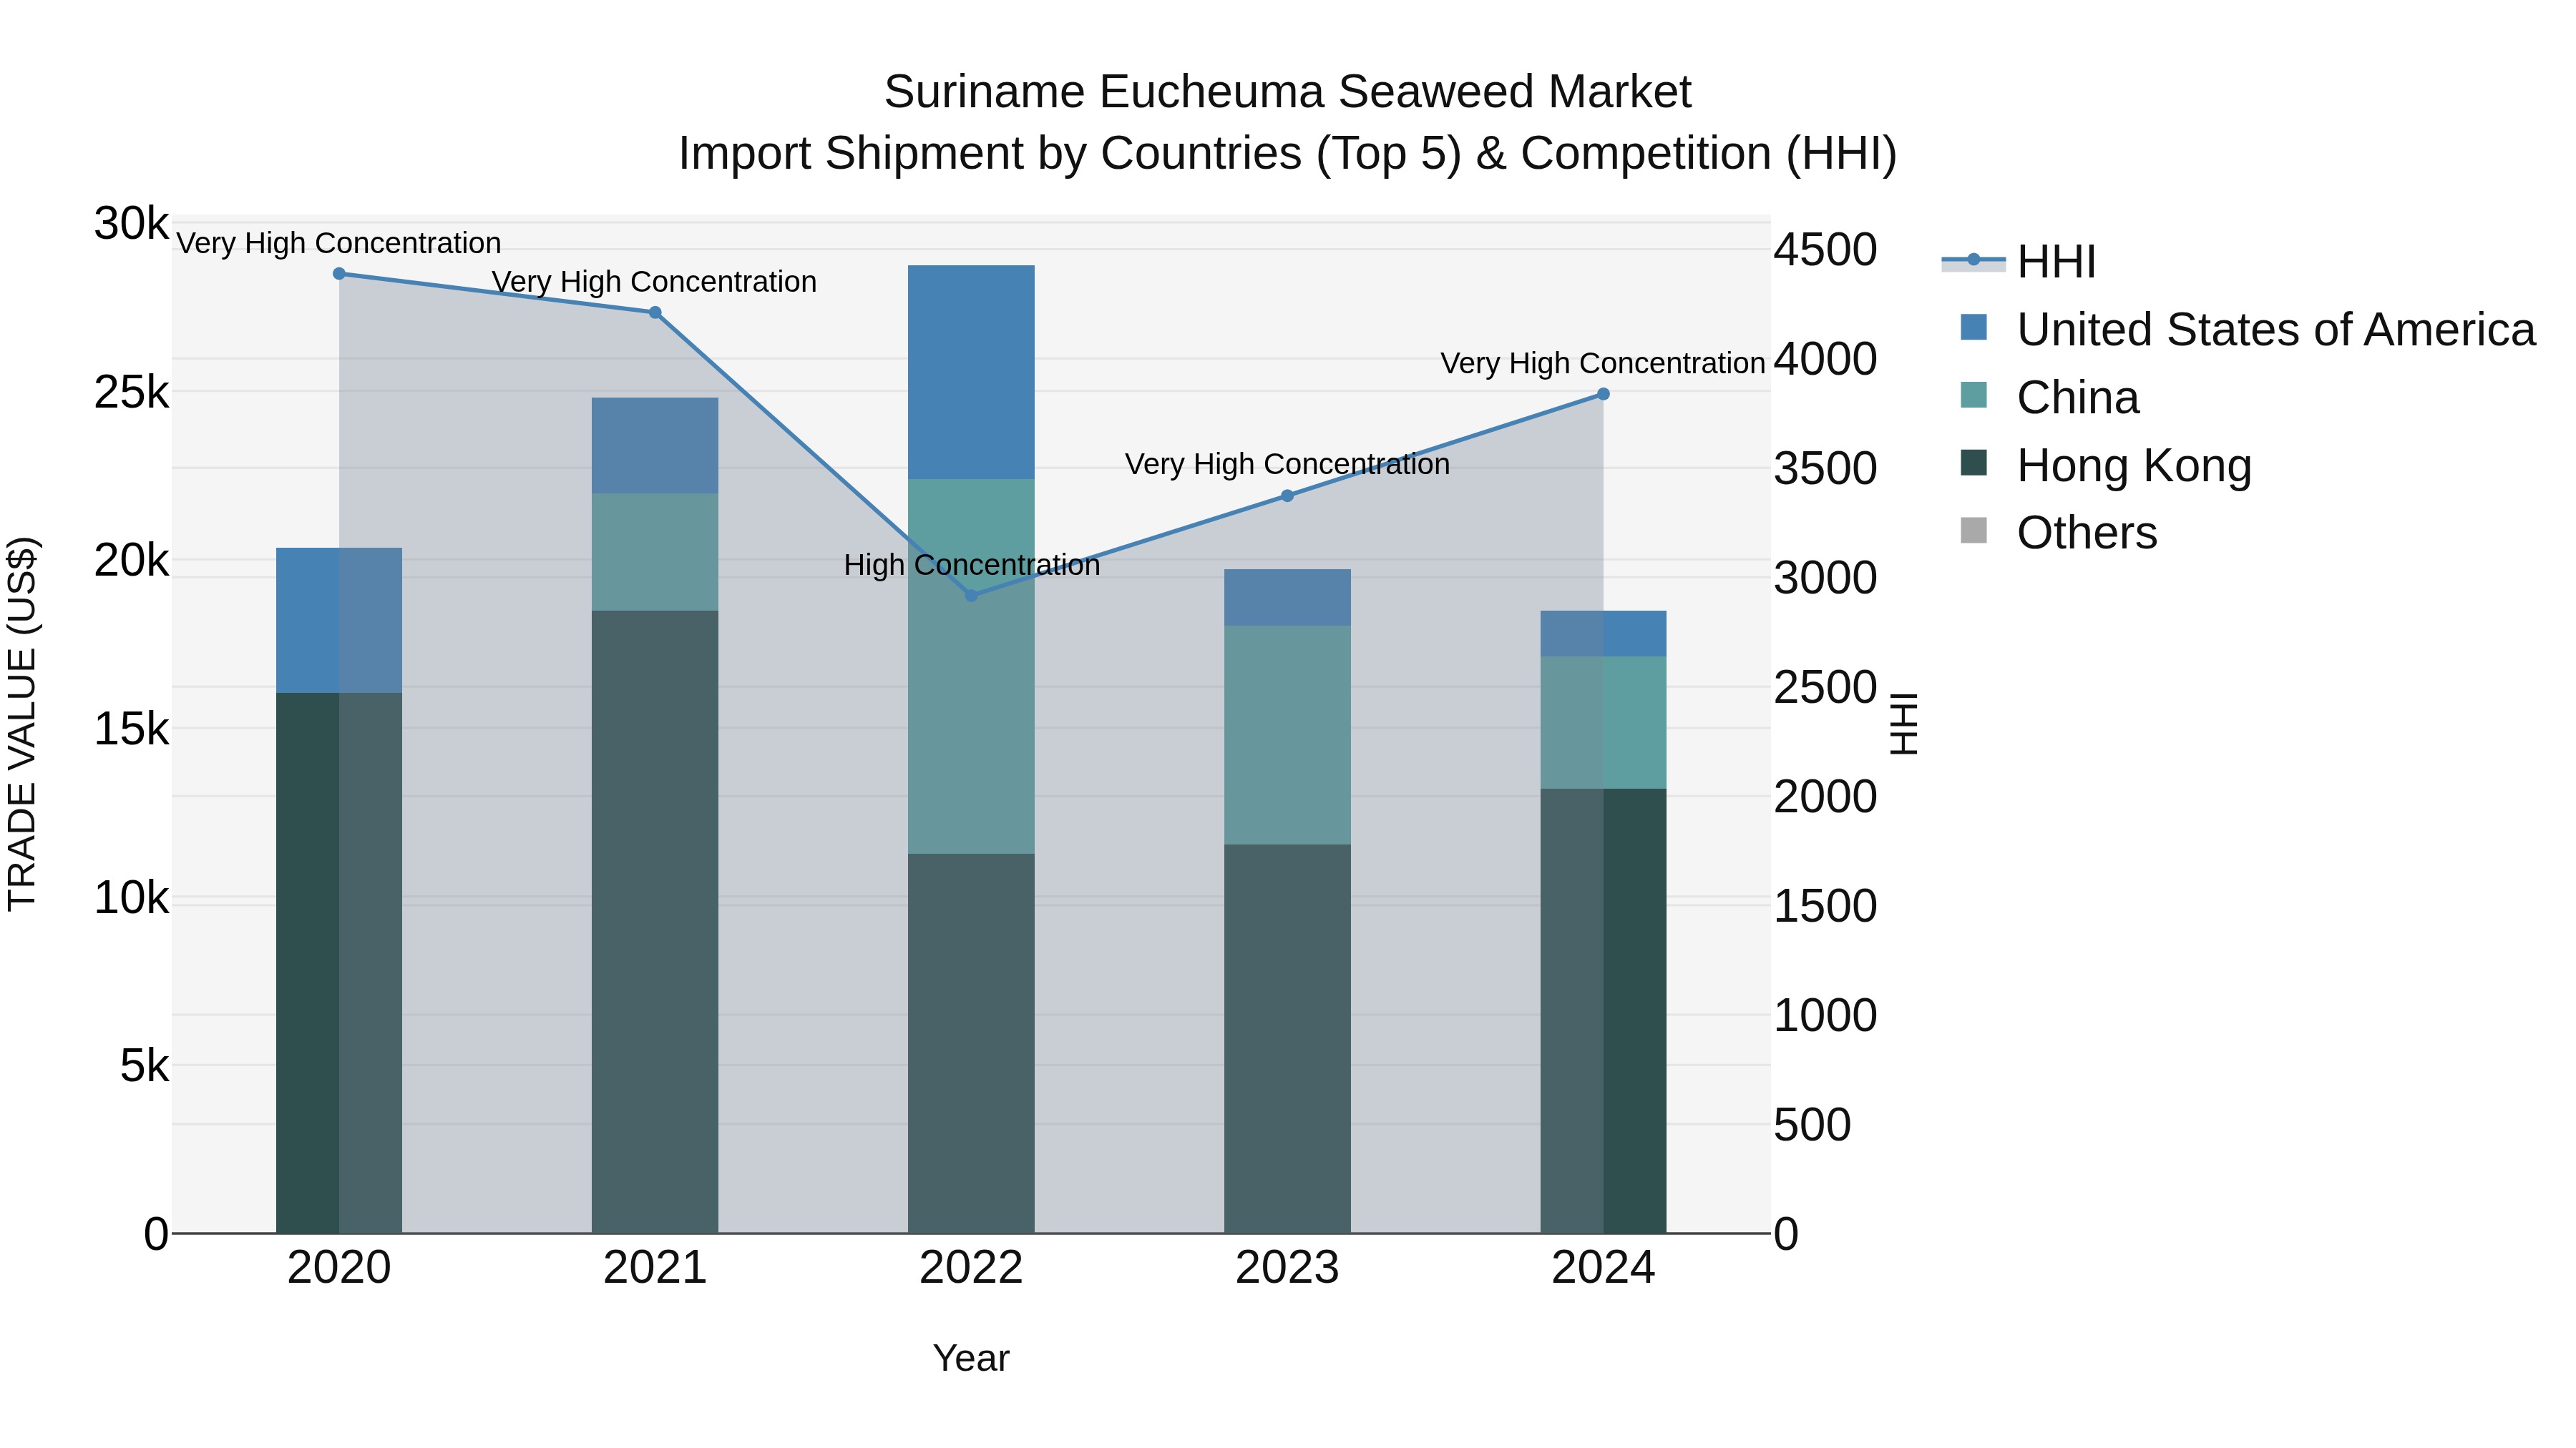This screenshot has width=2576, height=1448.
Task: Select the 2021 HHI data point
Action: coord(655,312)
